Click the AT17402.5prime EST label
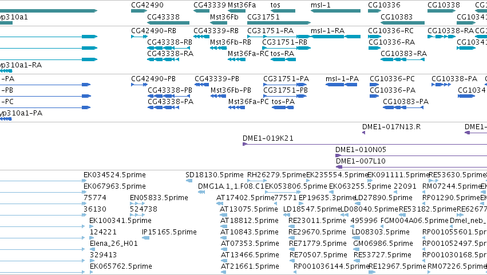The height and width of the screenshot is (275, 487). point(245,198)
